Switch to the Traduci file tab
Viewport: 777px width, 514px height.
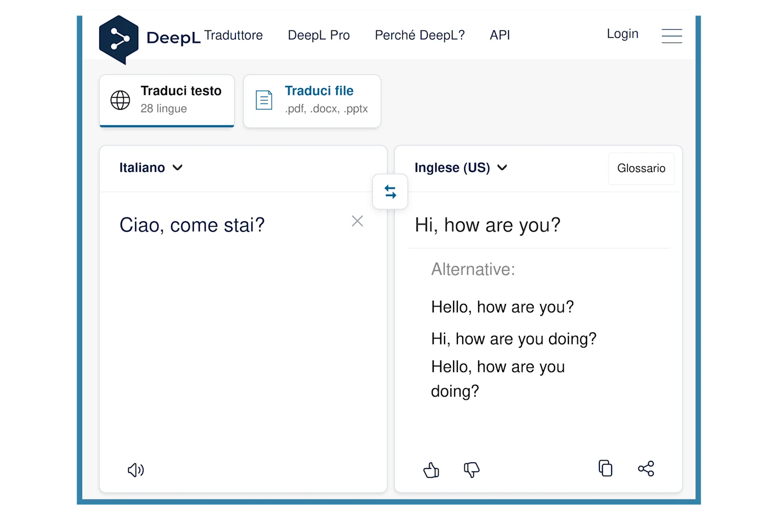coord(312,101)
